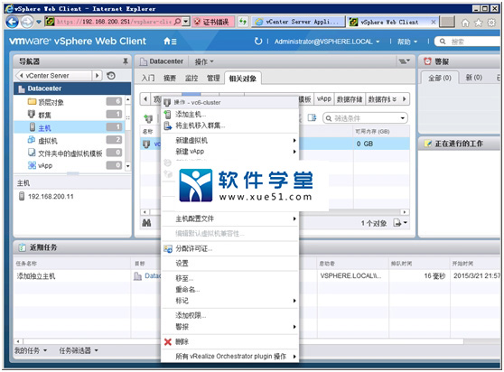The image size is (504, 372).
Task: Click the Work In Progress panel icon
Action: (x=428, y=144)
